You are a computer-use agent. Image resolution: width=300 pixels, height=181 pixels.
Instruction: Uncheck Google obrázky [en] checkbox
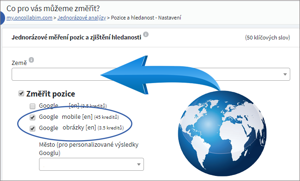pyautogui.click(x=33, y=129)
